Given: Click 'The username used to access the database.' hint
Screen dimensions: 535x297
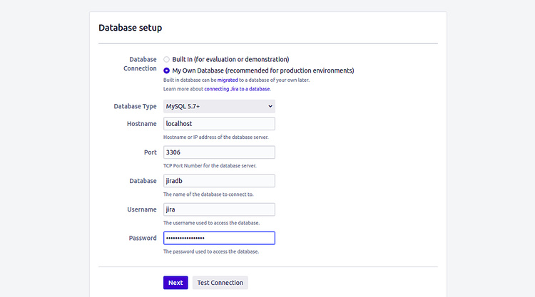Looking at the screenshot, I should (212, 223).
